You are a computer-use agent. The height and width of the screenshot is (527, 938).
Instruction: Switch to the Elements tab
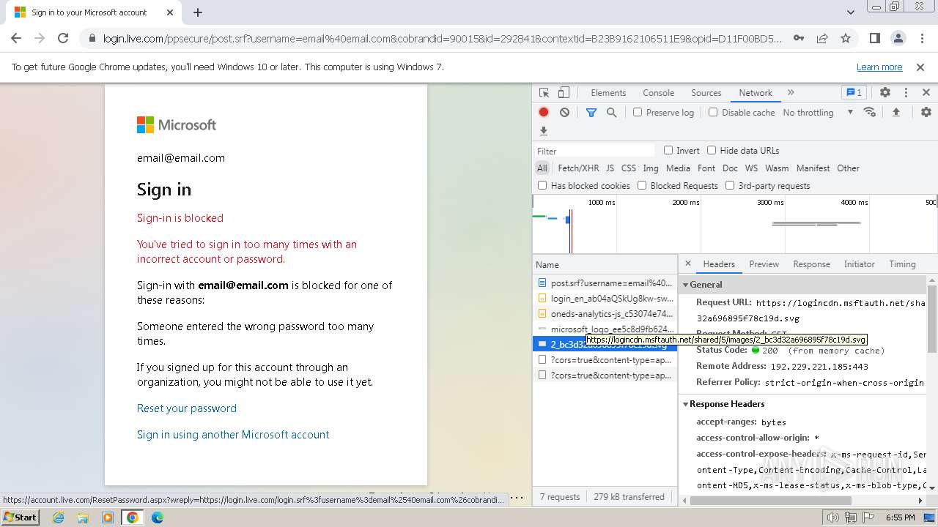click(608, 93)
